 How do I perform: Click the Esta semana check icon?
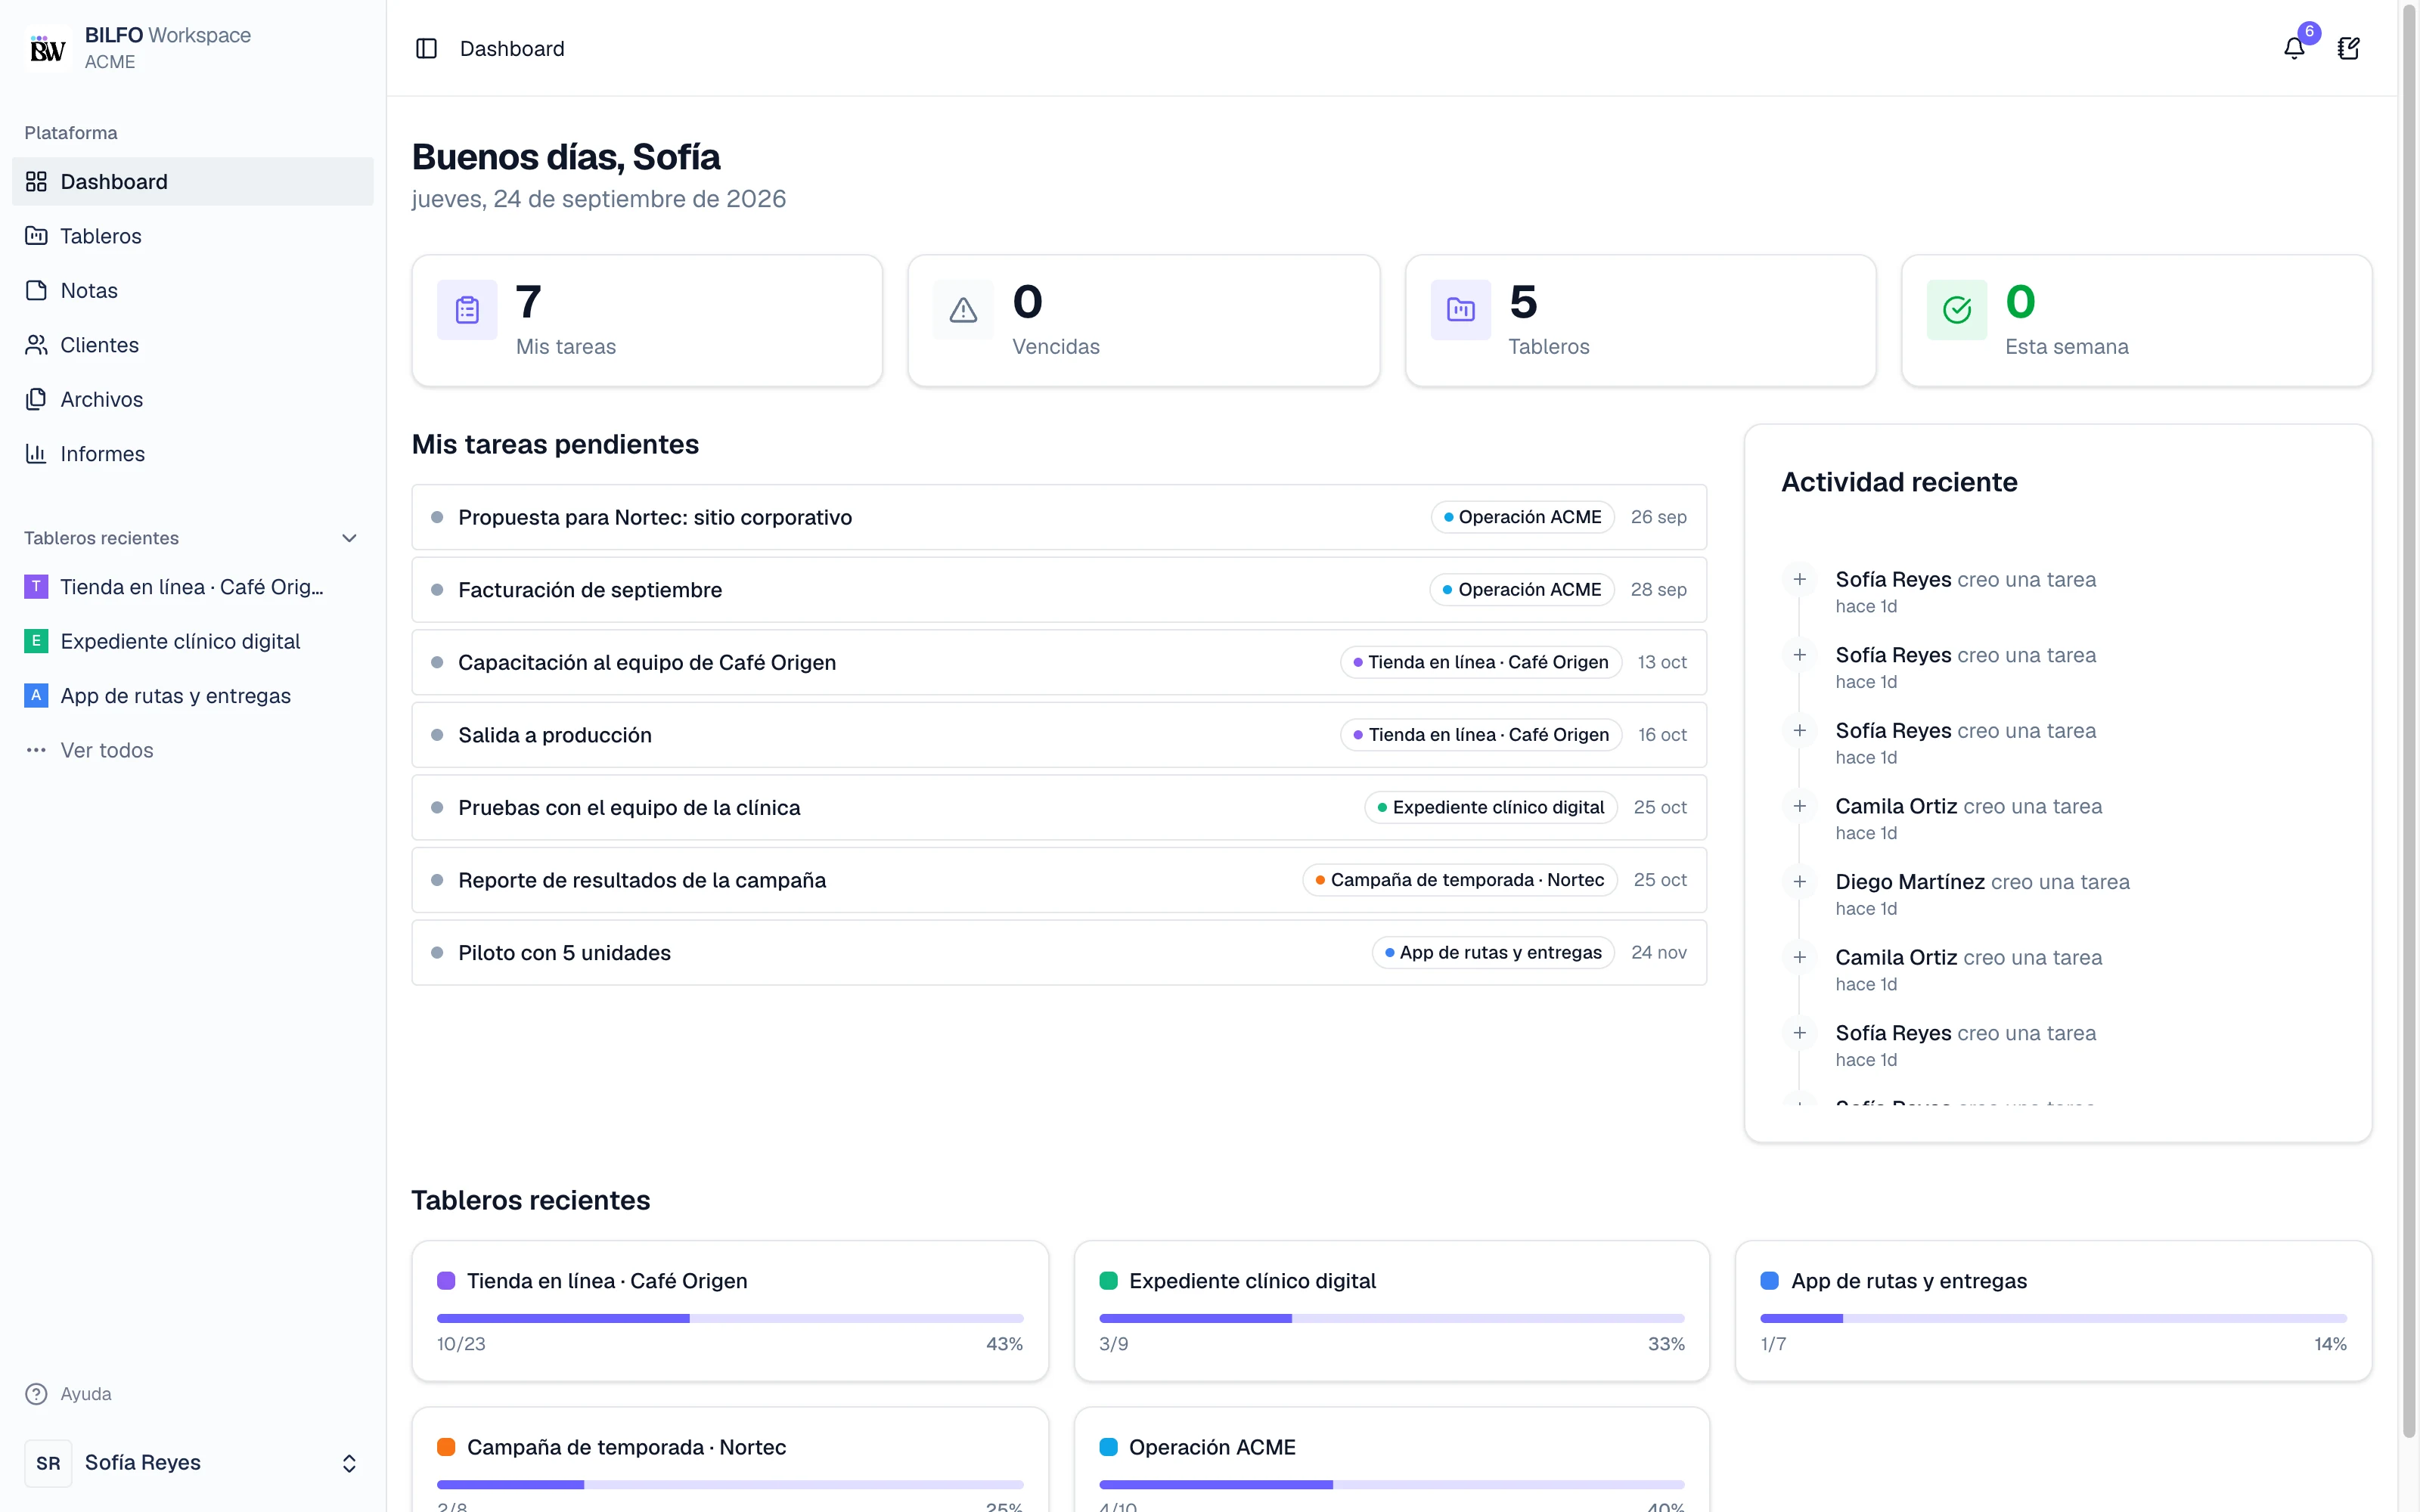pyautogui.click(x=1957, y=310)
